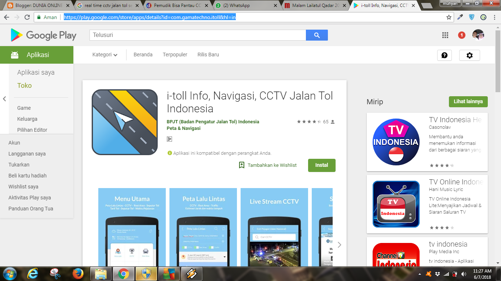Image resolution: width=501 pixels, height=281 pixels.
Task: Click the 3+ content rating badge
Action: (169, 139)
